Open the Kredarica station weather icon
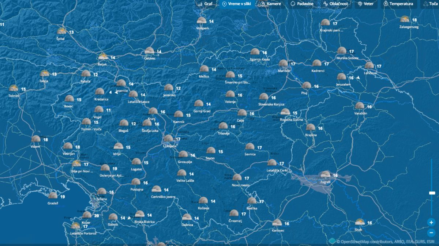439x246 pixels. (x=100, y=91)
